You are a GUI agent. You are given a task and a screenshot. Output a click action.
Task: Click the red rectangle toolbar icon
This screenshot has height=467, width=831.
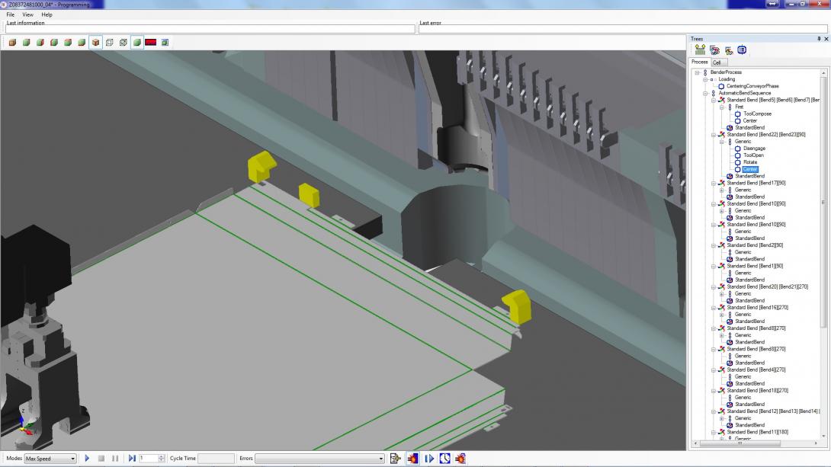click(151, 42)
